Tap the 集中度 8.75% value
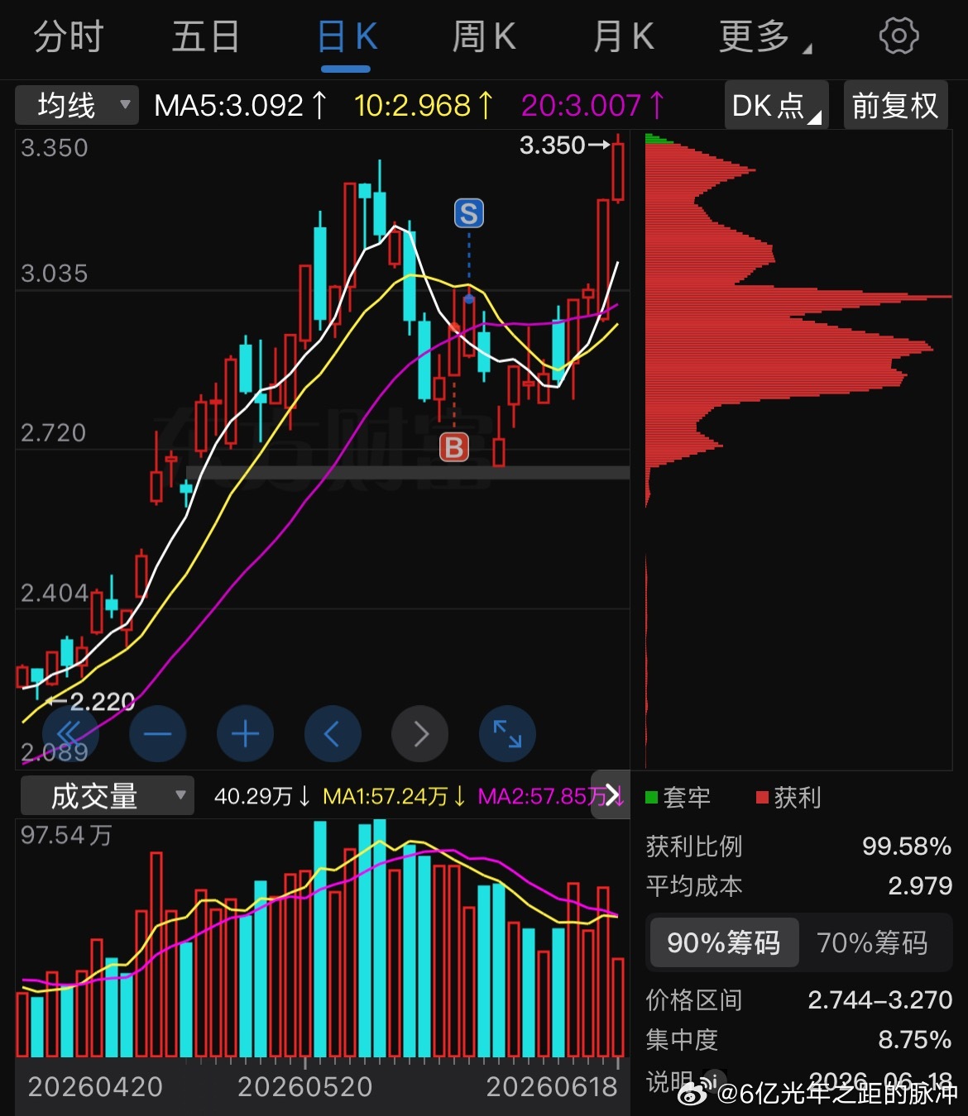 click(x=915, y=1039)
